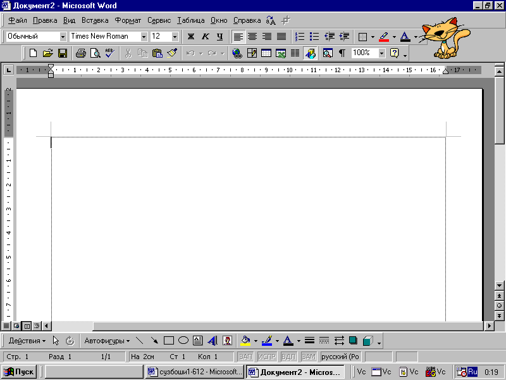Enable justified text alignment
The height and width of the screenshot is (380, 506).
coord(281,37)
